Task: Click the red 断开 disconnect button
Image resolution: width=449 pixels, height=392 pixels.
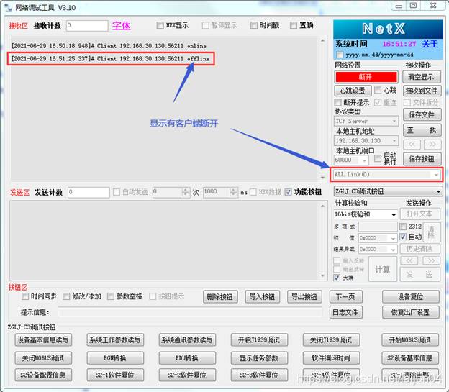Action: tap(366, 77)
